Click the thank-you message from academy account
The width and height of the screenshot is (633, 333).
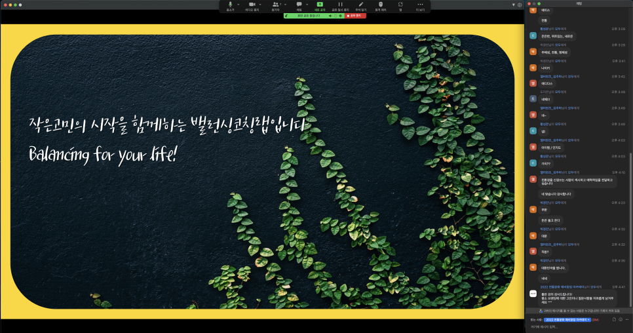(x=578, y=298)
